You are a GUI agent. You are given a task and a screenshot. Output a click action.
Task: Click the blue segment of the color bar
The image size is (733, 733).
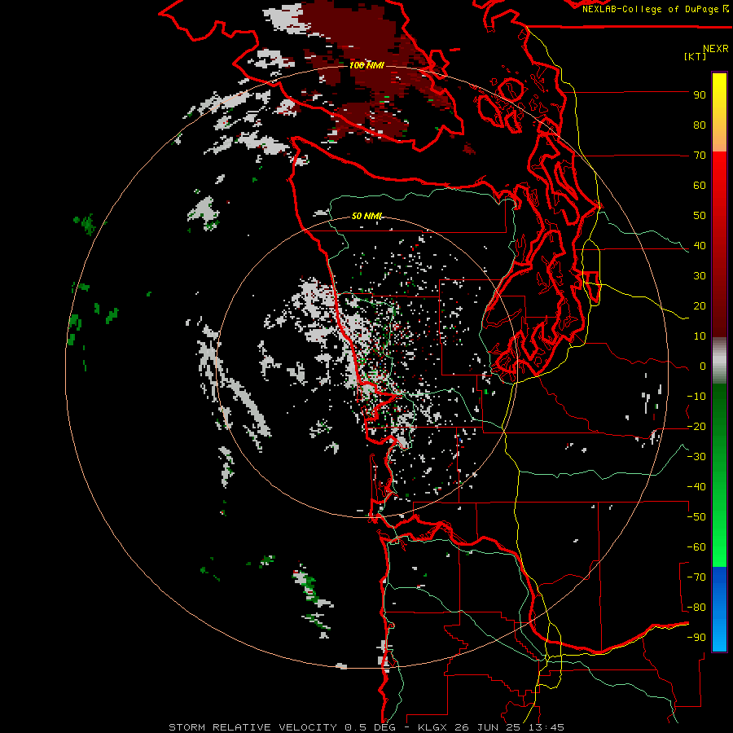pos(719,608)
